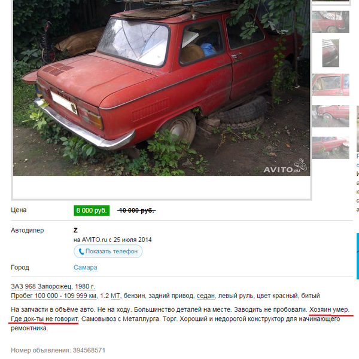Select the thumbnail showing rear wheel area
The height and width of the screenshot is (359, 359).
coord(330,116)
